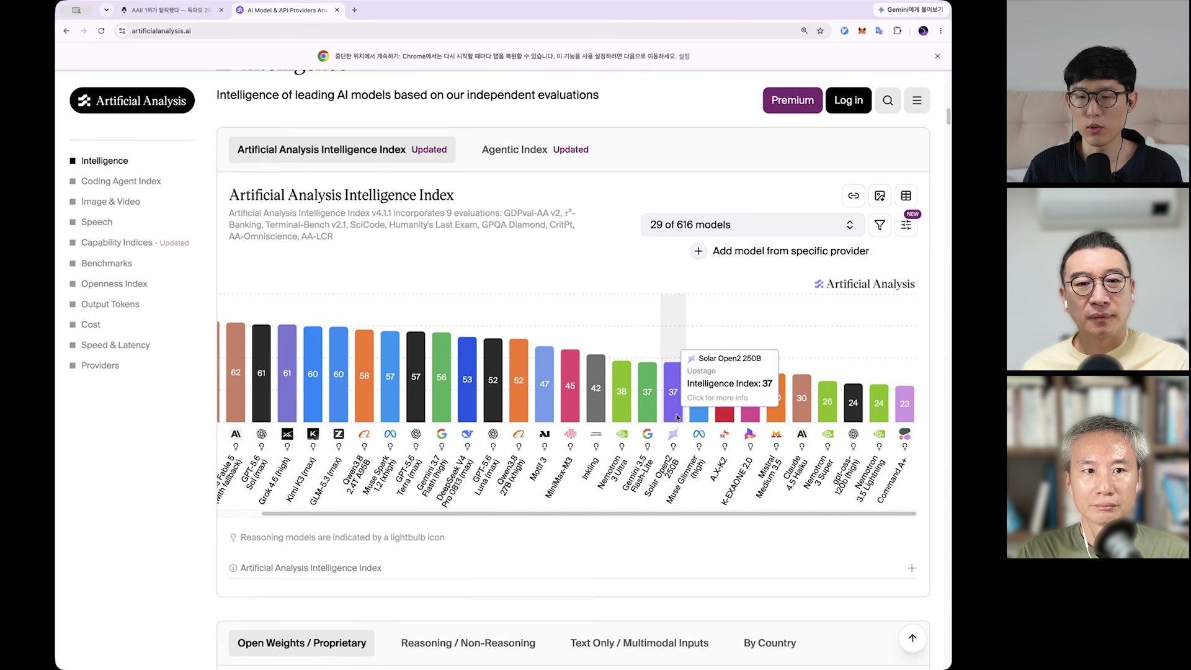Click the Inkling bar showing 42

coord(595,388)
